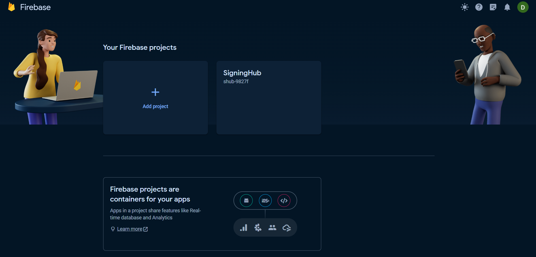
Task: Open the SigningHub project card
Action: tap(269, 97)
